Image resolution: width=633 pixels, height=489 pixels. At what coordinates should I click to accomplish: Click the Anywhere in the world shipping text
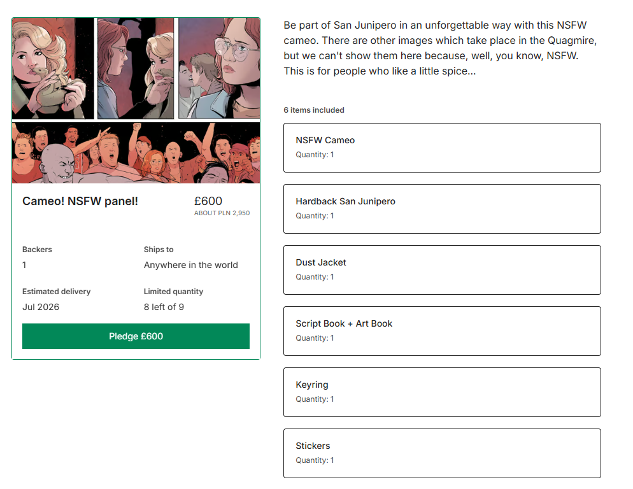190,265
